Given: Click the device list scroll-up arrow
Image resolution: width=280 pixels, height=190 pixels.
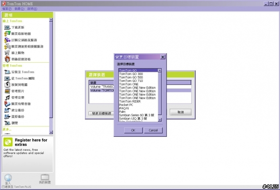Looking at the screenshot, I should pos(160,71).
